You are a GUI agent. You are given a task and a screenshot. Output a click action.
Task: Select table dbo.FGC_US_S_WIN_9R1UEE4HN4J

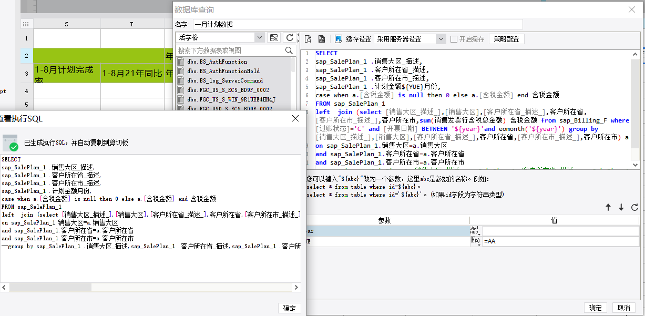click(x=231, y=99)
